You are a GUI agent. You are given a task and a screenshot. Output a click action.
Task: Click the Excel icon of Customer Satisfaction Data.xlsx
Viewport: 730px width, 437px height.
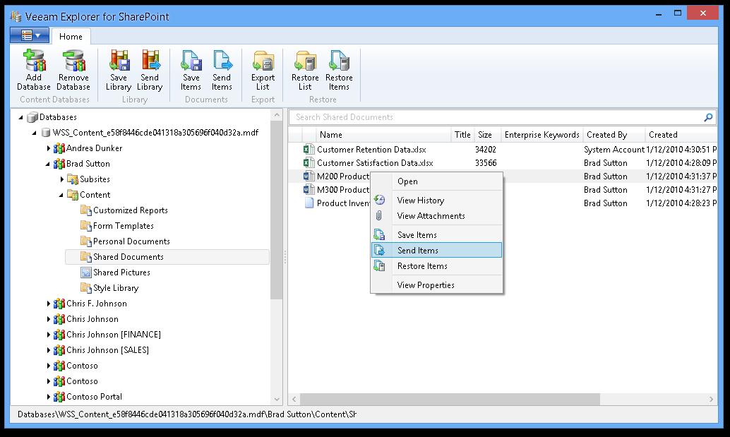(309, 163)
